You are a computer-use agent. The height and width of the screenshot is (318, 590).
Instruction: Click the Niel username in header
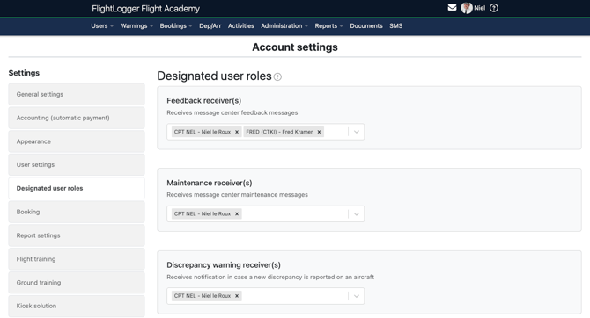coord(479,8)
